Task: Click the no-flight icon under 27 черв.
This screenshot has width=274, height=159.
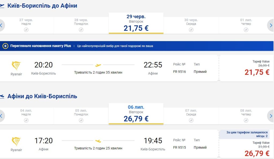Action: click(26, 30)
